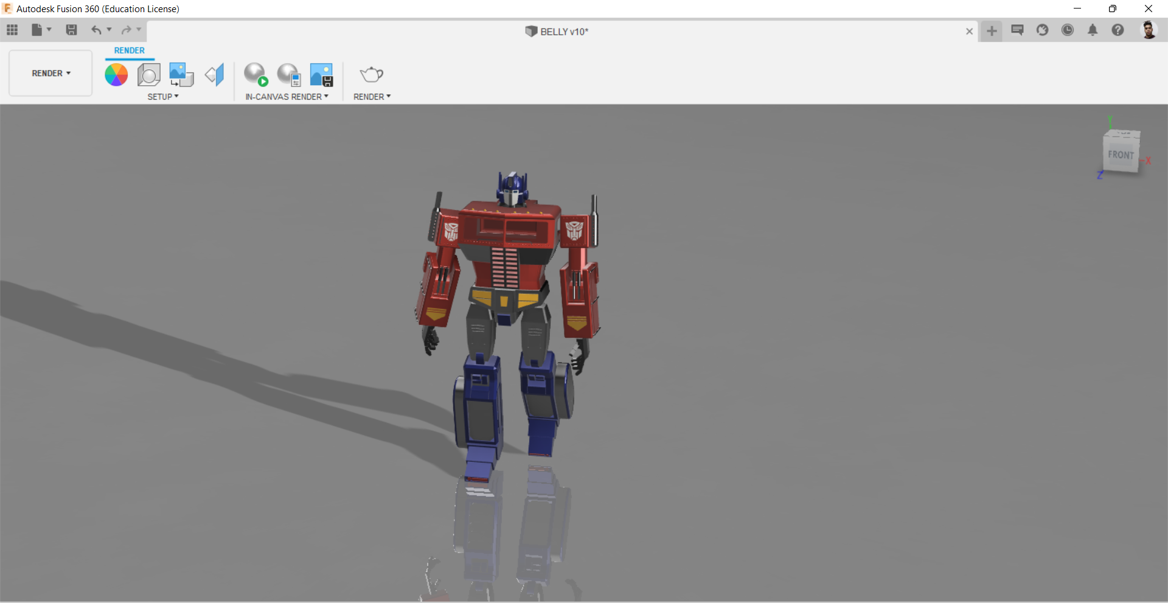Open Texture Map Controls tool
Screen dimensions: 1168x603
[214, 75]
